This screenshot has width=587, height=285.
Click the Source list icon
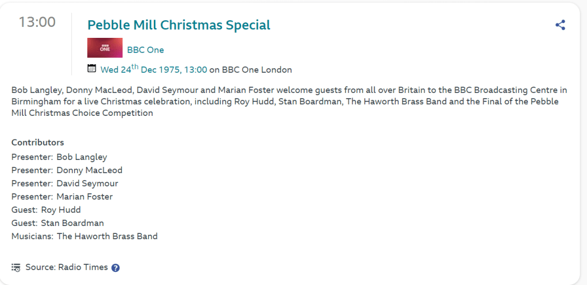(16, 267)
